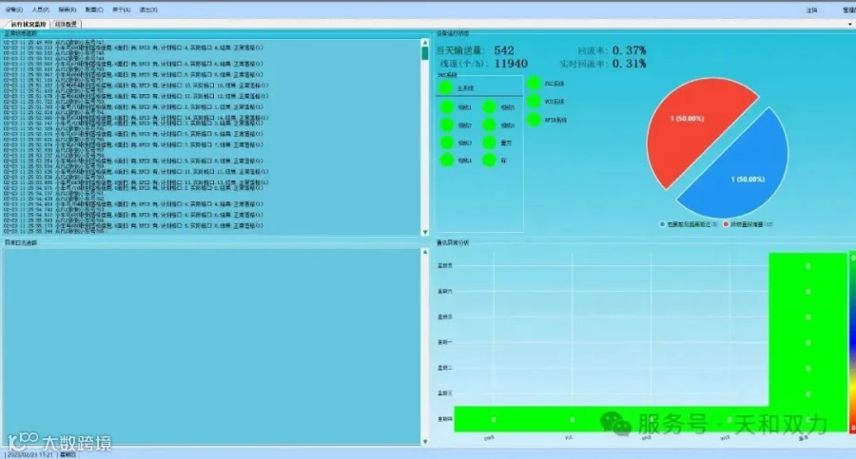Image resolution: width=856 pixels, height=459 pixels.
Task: Toggle the blue legend marker under pie chart
Action: (x=662, y=224)
